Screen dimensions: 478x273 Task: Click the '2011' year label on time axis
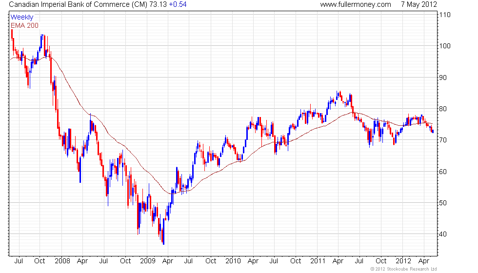coord(318,261)
